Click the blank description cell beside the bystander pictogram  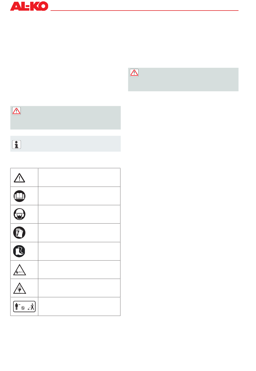tap(79, 306)
